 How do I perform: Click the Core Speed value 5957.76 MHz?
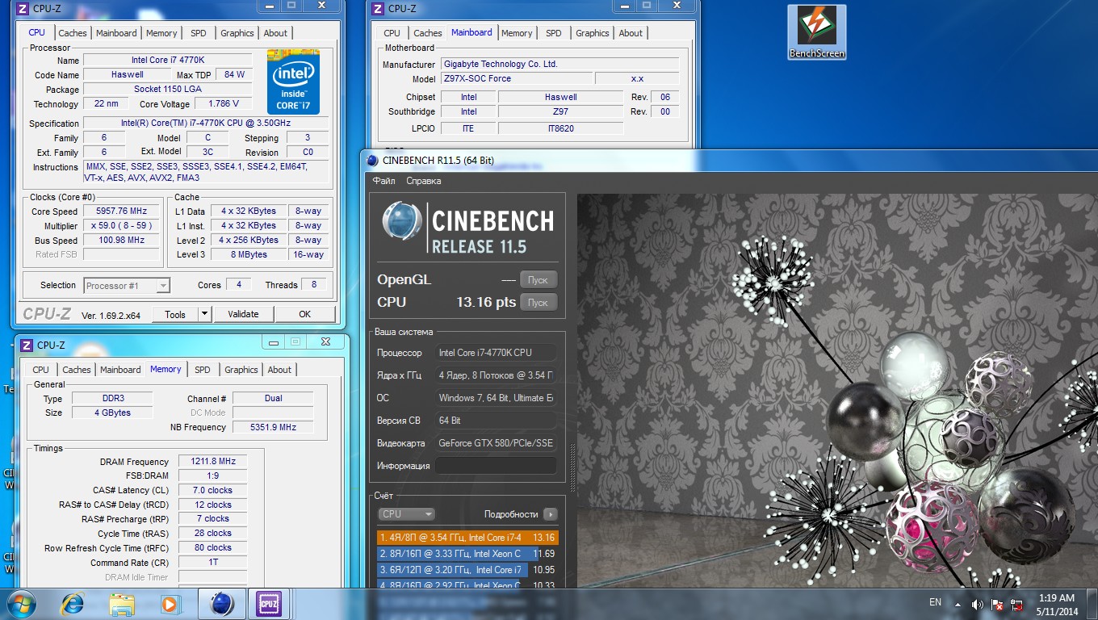click(120, 212)
